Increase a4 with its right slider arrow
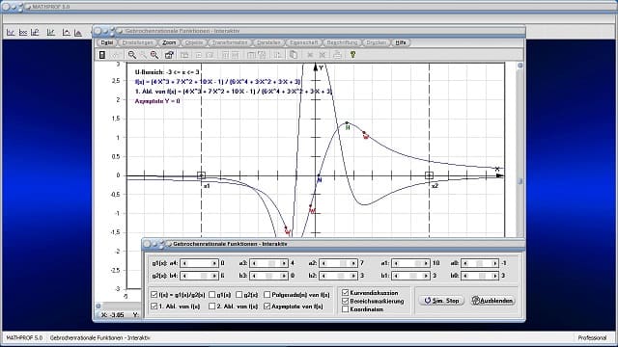Screen dimensions: 618x347 click(x=214, y=263)
